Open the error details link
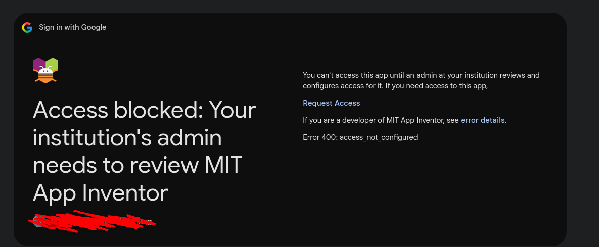The height and width of the screenshot is (247, 599). [x=482, y=120]
